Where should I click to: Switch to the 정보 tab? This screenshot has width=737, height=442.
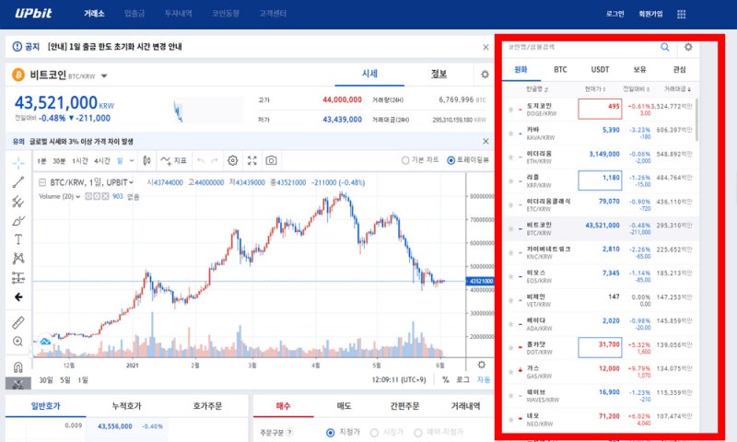(439, 75)
